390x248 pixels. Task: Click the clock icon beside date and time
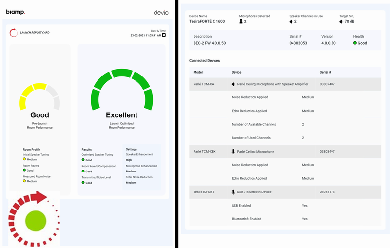[x=164, y=35]
